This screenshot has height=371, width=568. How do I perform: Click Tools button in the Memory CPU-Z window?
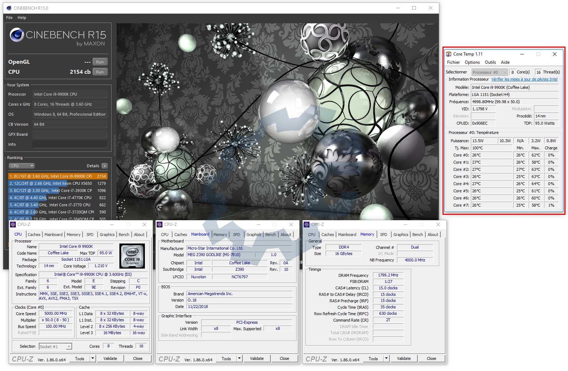pos(373,358)
